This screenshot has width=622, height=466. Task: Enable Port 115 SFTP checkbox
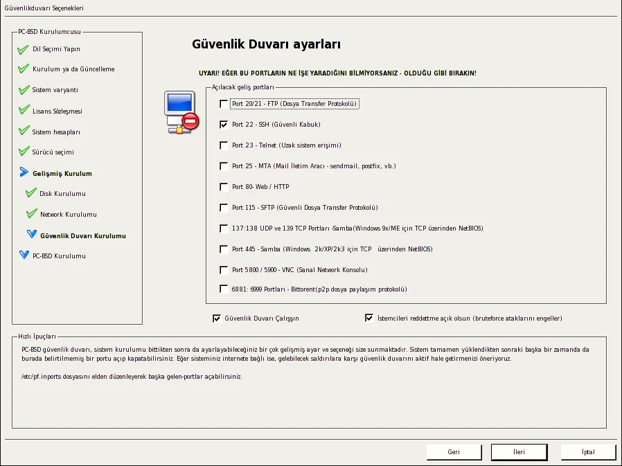[224, 208]
